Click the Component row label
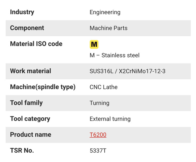The image size is (196, 162). pos(27,28)
